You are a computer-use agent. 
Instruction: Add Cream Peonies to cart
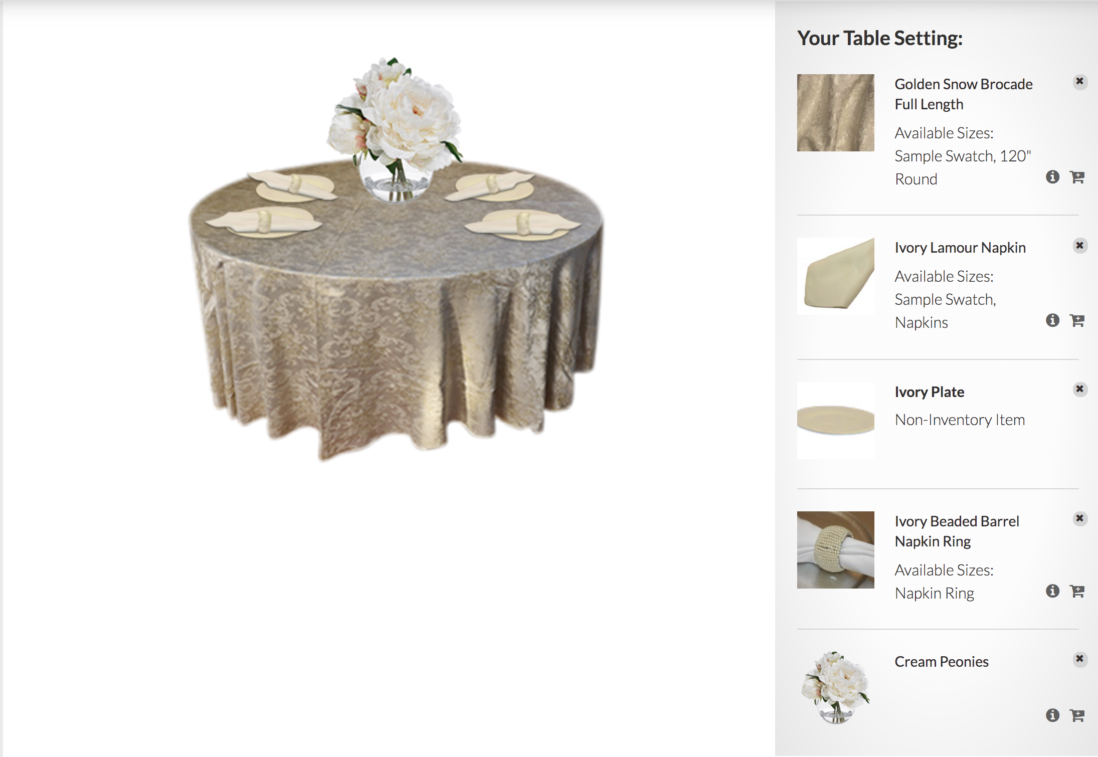(x=1077, y=715)
